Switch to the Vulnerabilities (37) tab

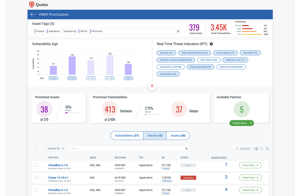127,136
